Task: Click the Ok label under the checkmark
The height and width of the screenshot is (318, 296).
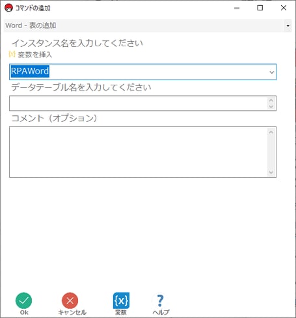Action: (24, 312)
